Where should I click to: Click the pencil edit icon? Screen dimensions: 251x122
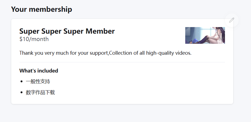(x=232, y=20)
